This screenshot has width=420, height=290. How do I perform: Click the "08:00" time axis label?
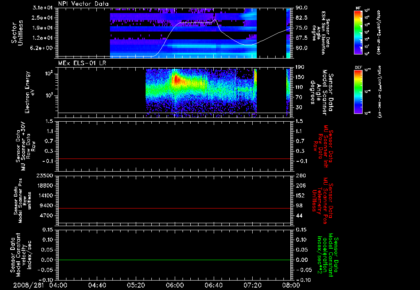291,285
